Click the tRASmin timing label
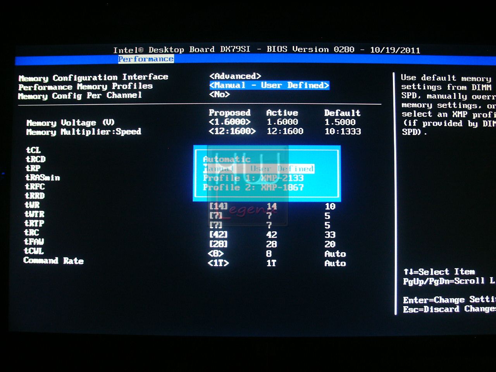The image size is (496, 372). pyautogui.click(x=43, y=177)
